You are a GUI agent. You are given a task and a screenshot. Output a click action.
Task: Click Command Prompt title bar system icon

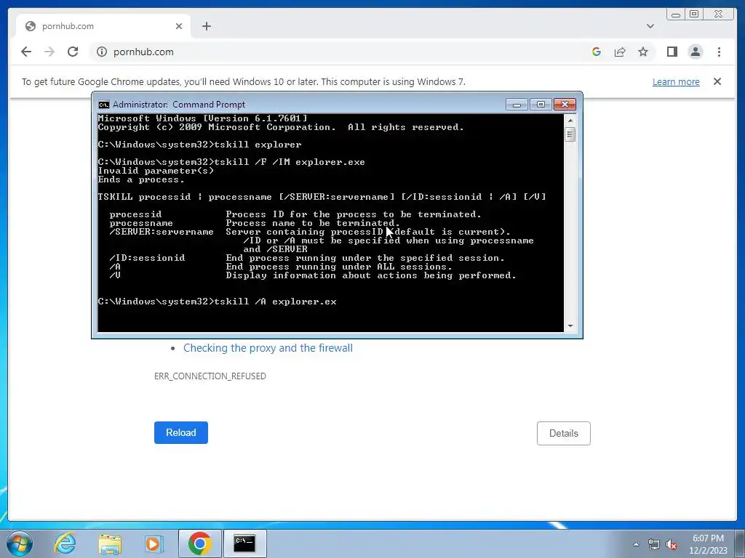pos(103,105)
